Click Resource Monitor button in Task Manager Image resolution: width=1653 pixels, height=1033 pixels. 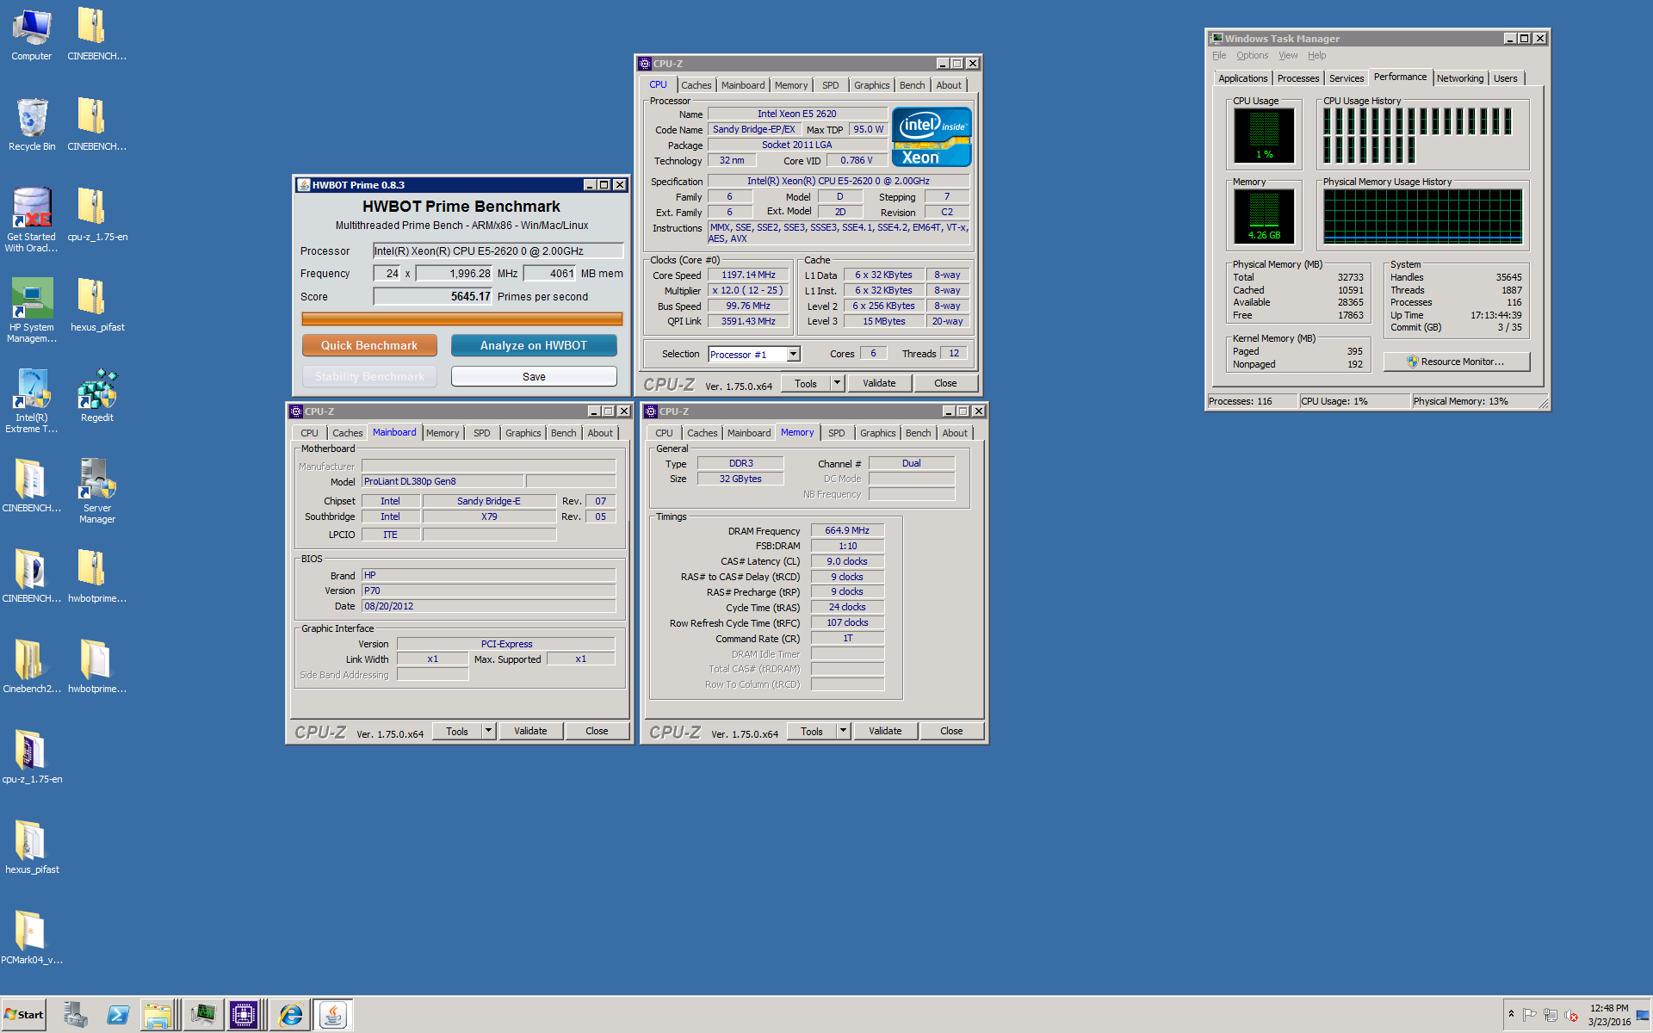1457,362
